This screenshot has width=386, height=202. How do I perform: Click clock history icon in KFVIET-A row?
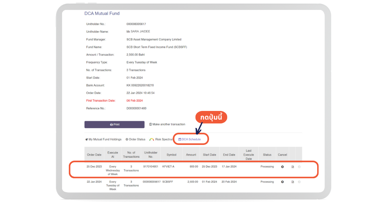pyautogui.click(x=299, y=167)
